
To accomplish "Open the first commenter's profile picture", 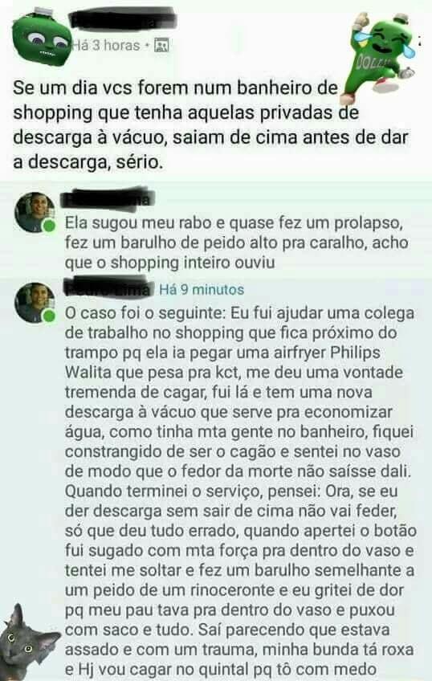I will (x=35, y=212).
